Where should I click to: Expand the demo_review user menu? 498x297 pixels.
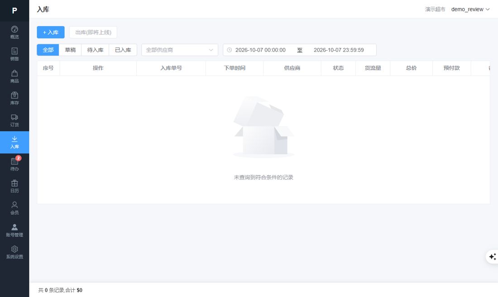[x=470, y=9]
